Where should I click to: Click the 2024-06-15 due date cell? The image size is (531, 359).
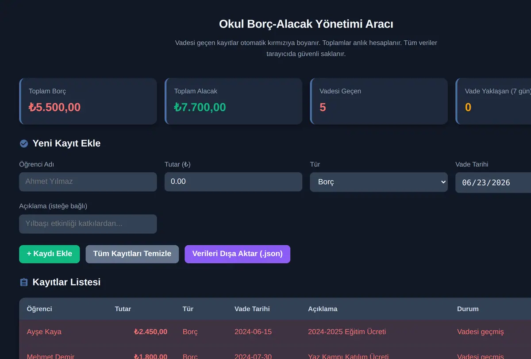[x=253, y=332]
